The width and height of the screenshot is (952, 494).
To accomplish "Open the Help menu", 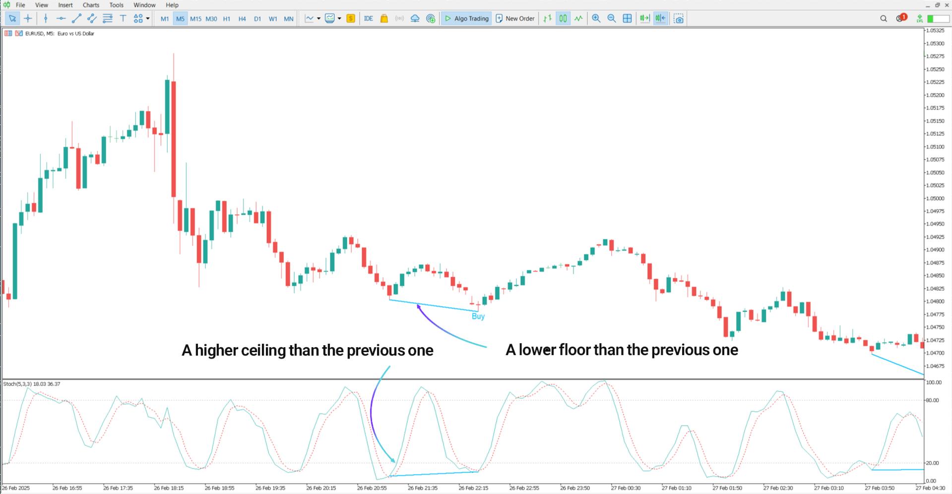I will coord(172,5).
